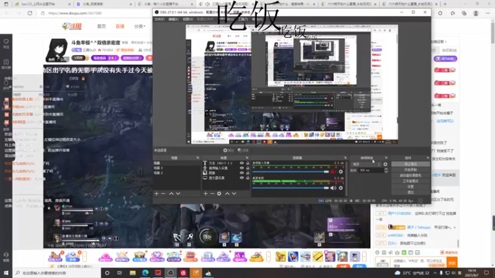The width and height of the screenshot is (495, 278).
Task: Open browser more options ellipsis menu
Action: pyautogui.click(x=488, y=13)
